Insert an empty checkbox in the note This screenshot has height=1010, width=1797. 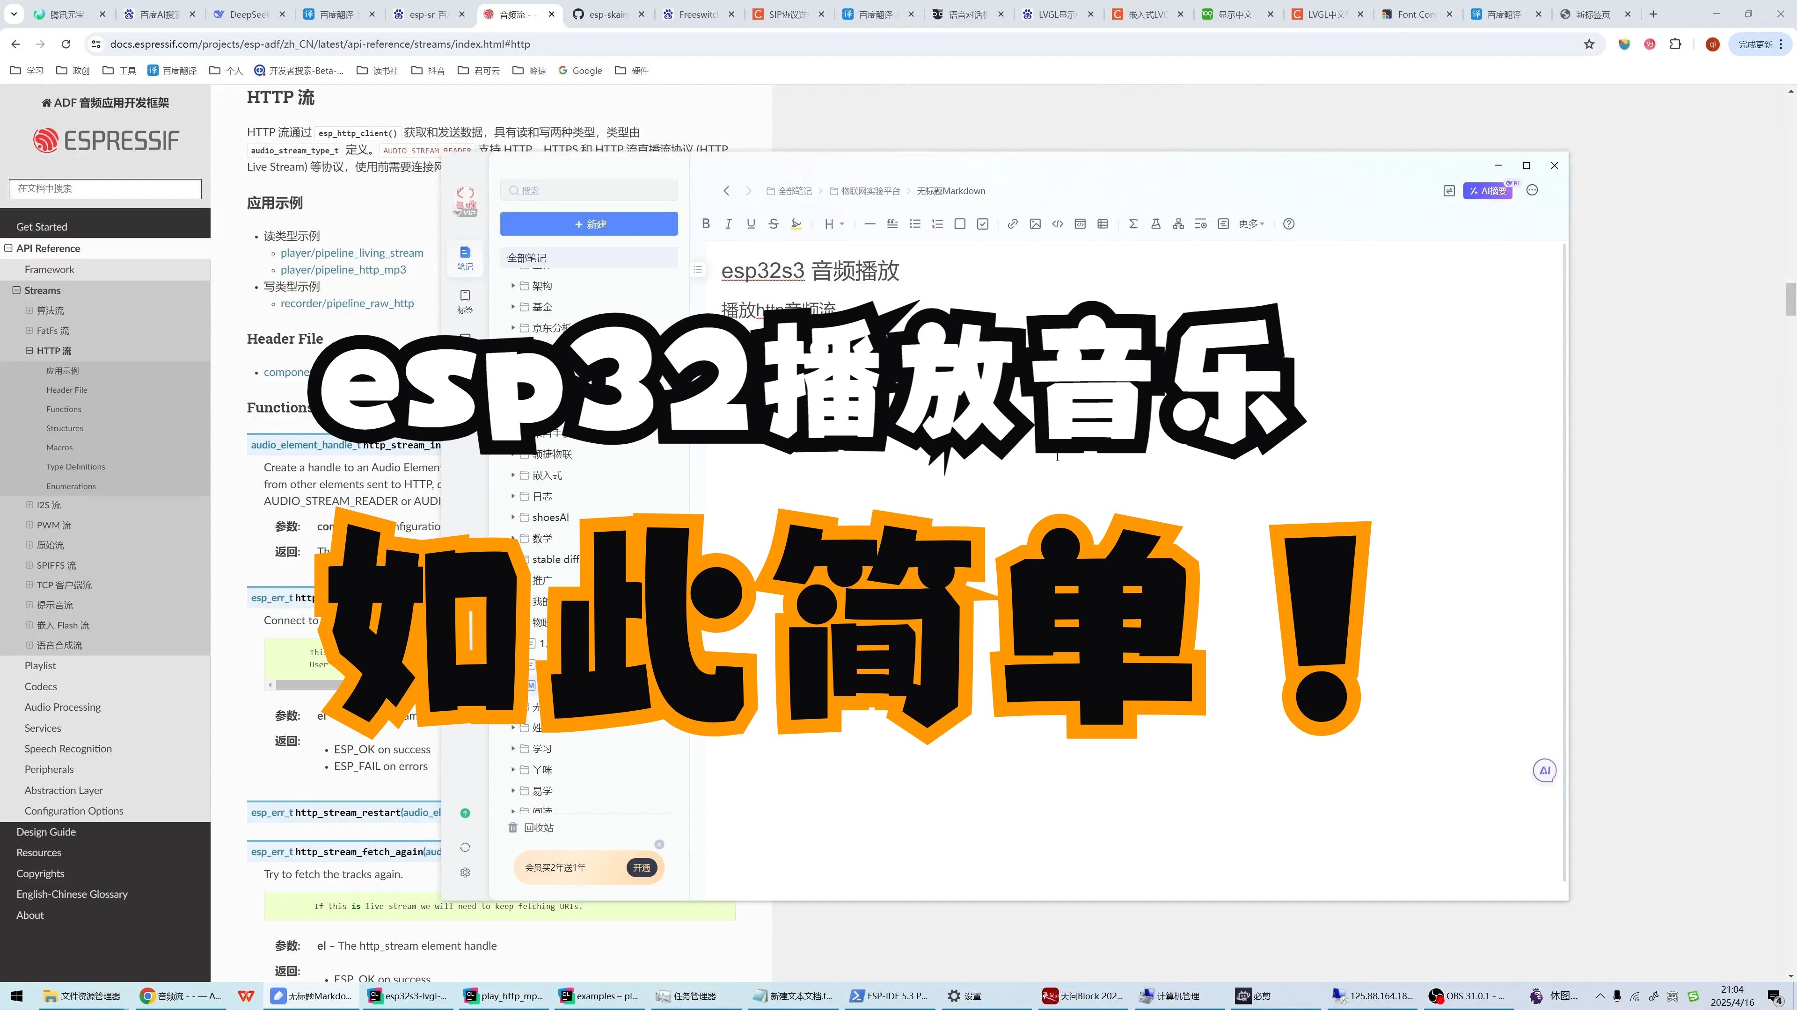coord(960,224)
